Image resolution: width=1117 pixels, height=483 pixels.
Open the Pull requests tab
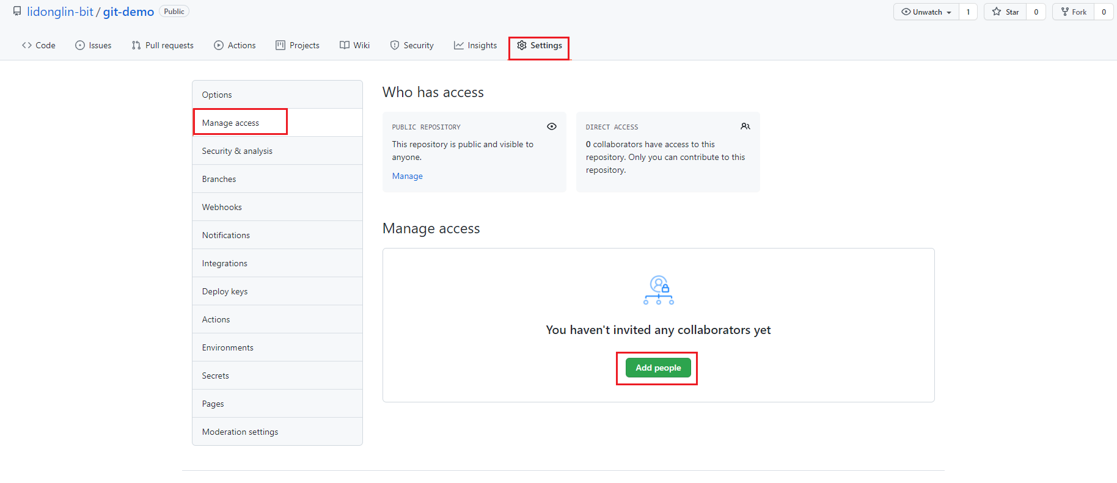pyautogui.click(x=163, y=45)
